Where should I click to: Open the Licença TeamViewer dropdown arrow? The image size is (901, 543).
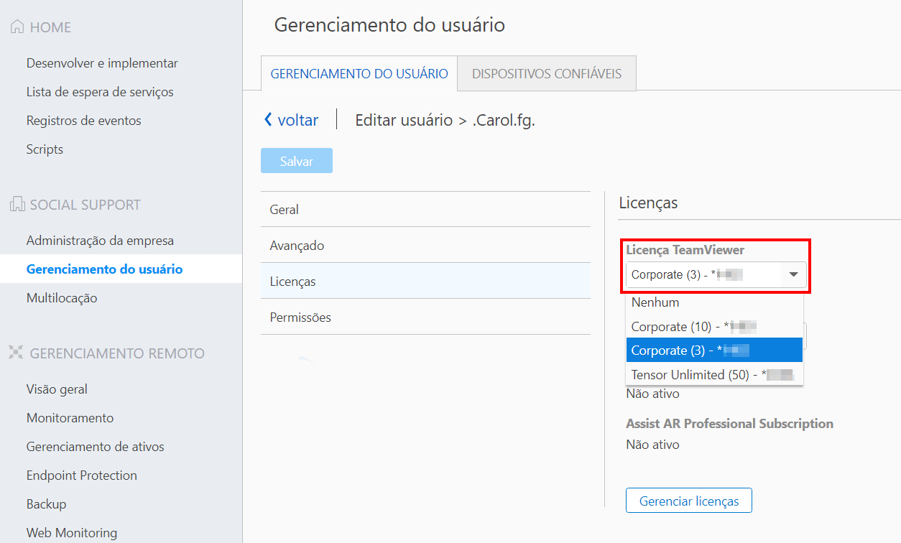click(794, 274)
